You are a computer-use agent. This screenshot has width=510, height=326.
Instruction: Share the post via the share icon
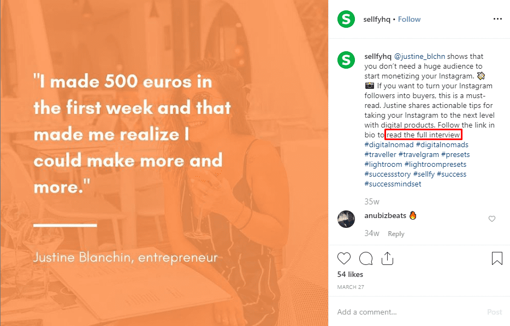point(387,258)
